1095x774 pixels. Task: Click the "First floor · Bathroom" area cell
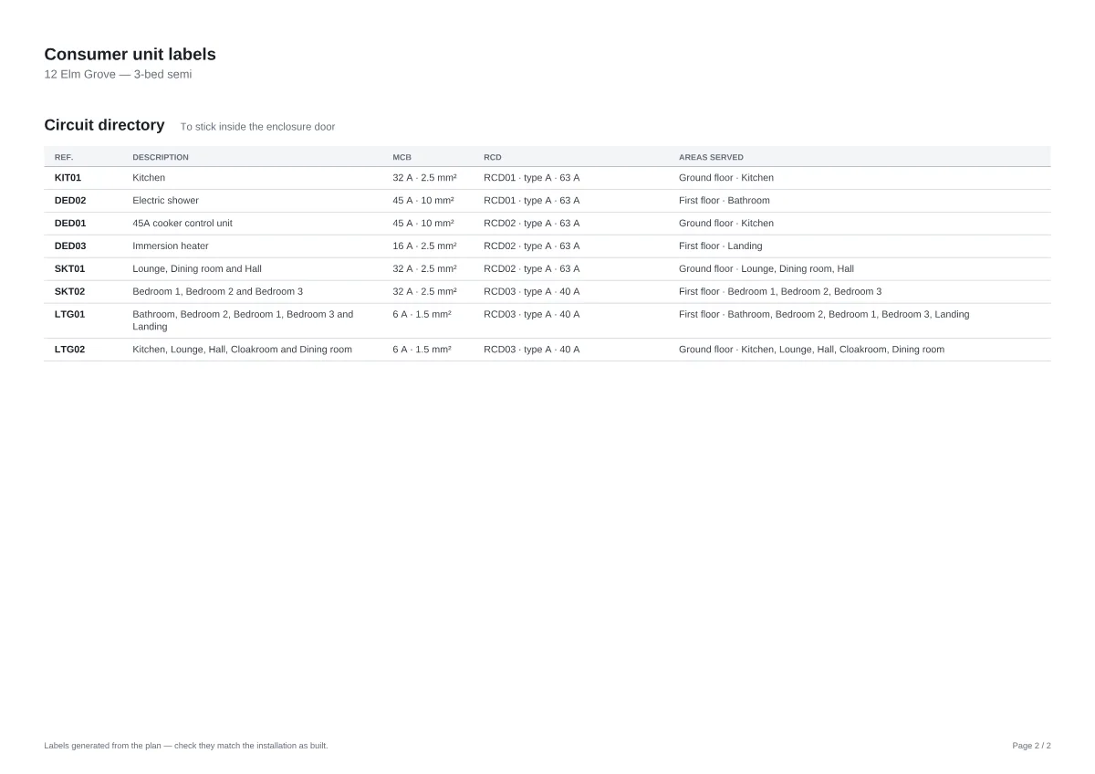(725, 201)
